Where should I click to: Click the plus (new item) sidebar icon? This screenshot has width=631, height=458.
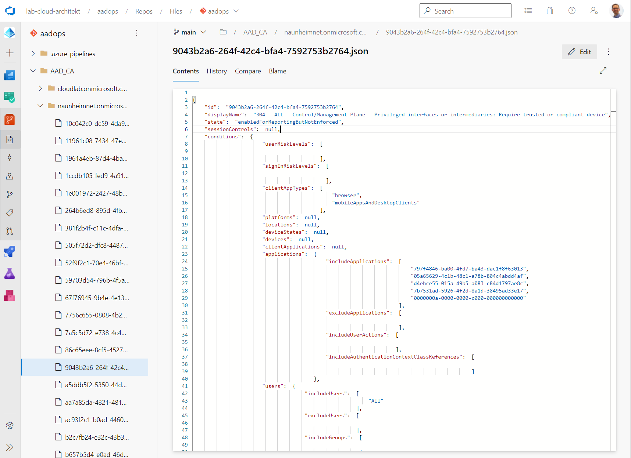pos(10,53)
